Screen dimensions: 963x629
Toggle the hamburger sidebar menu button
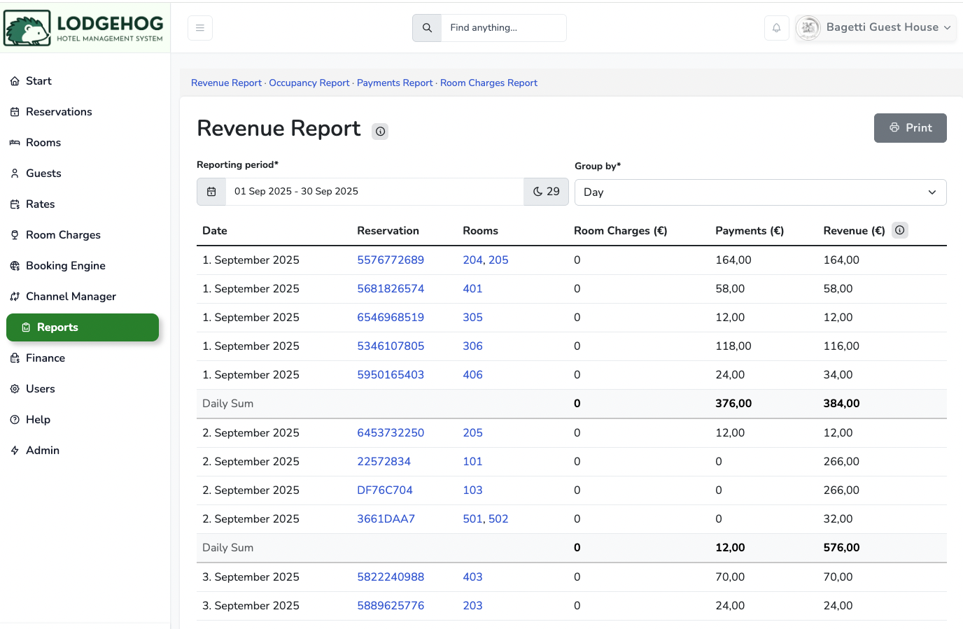click(x=200, y=28)
